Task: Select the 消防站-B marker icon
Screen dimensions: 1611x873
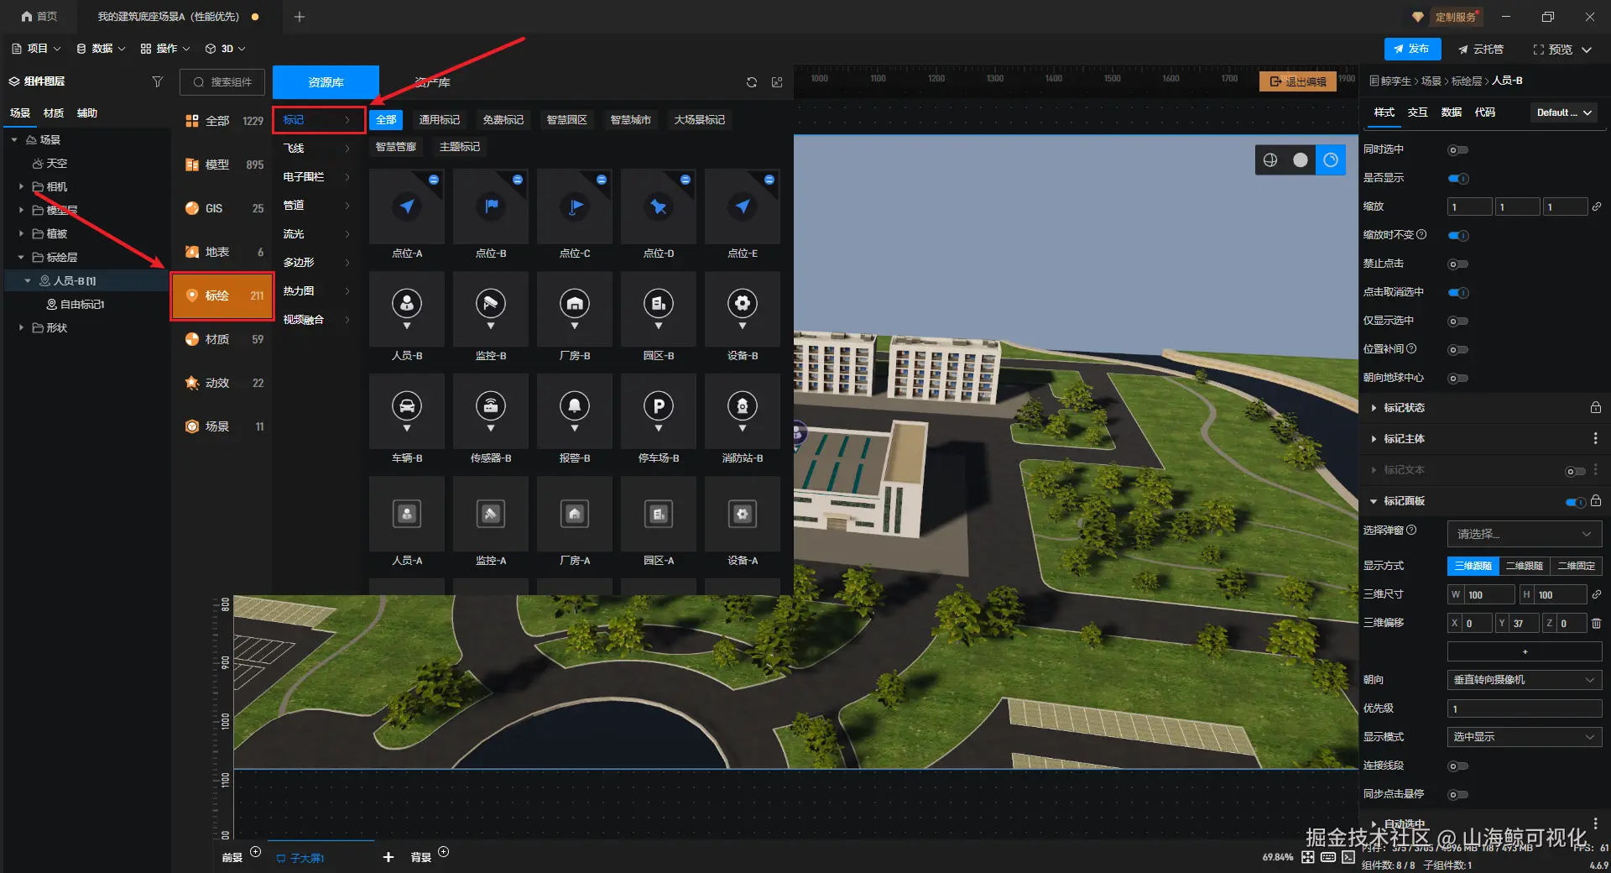Action: tap(743, 411)
